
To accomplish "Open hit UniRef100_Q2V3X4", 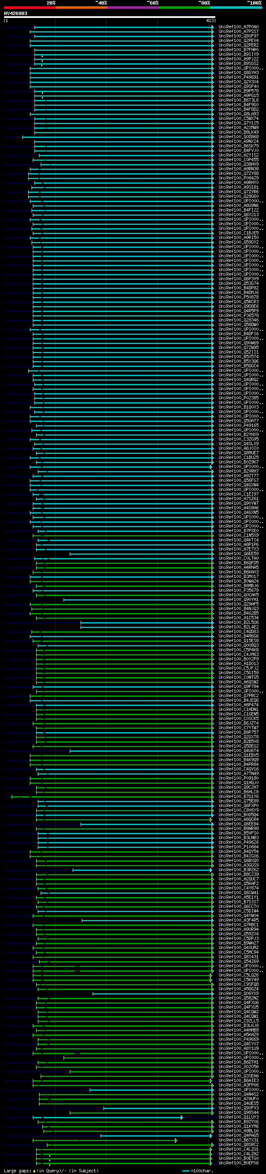I will [x=238, y=82].
